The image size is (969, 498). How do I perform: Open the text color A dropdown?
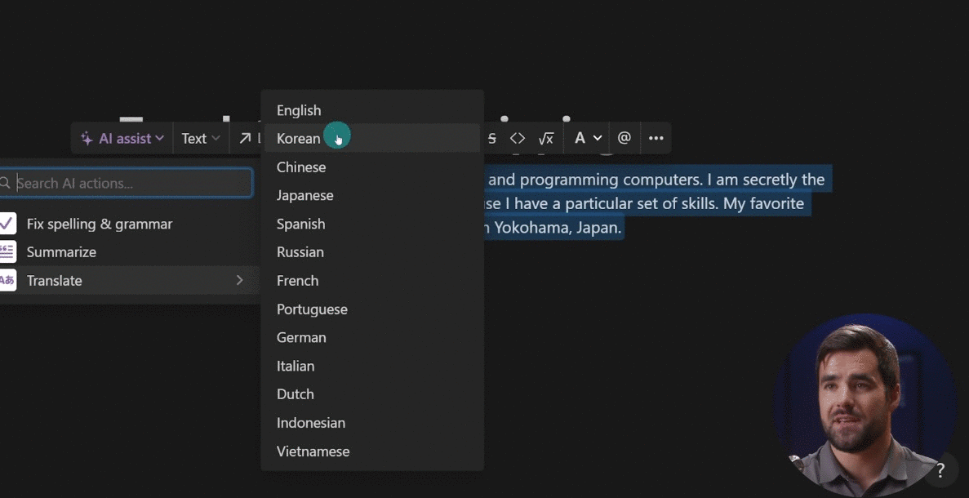point(588,139)
